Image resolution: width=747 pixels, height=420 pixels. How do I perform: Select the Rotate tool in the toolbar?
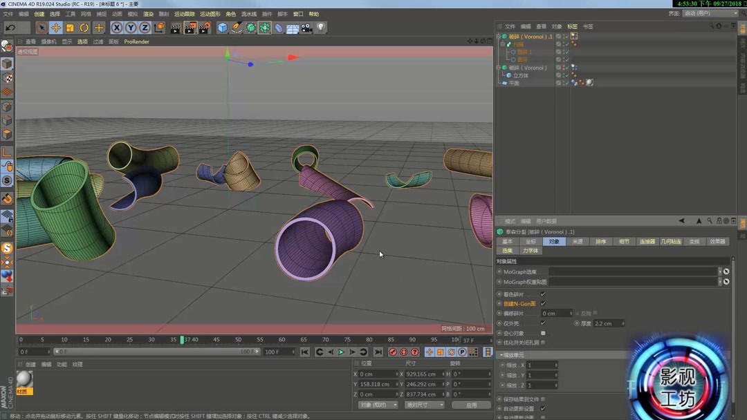(84, 28)
